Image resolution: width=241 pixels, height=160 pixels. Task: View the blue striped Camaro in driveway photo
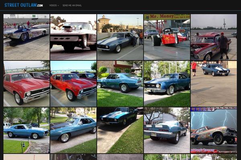pos(167,84)
